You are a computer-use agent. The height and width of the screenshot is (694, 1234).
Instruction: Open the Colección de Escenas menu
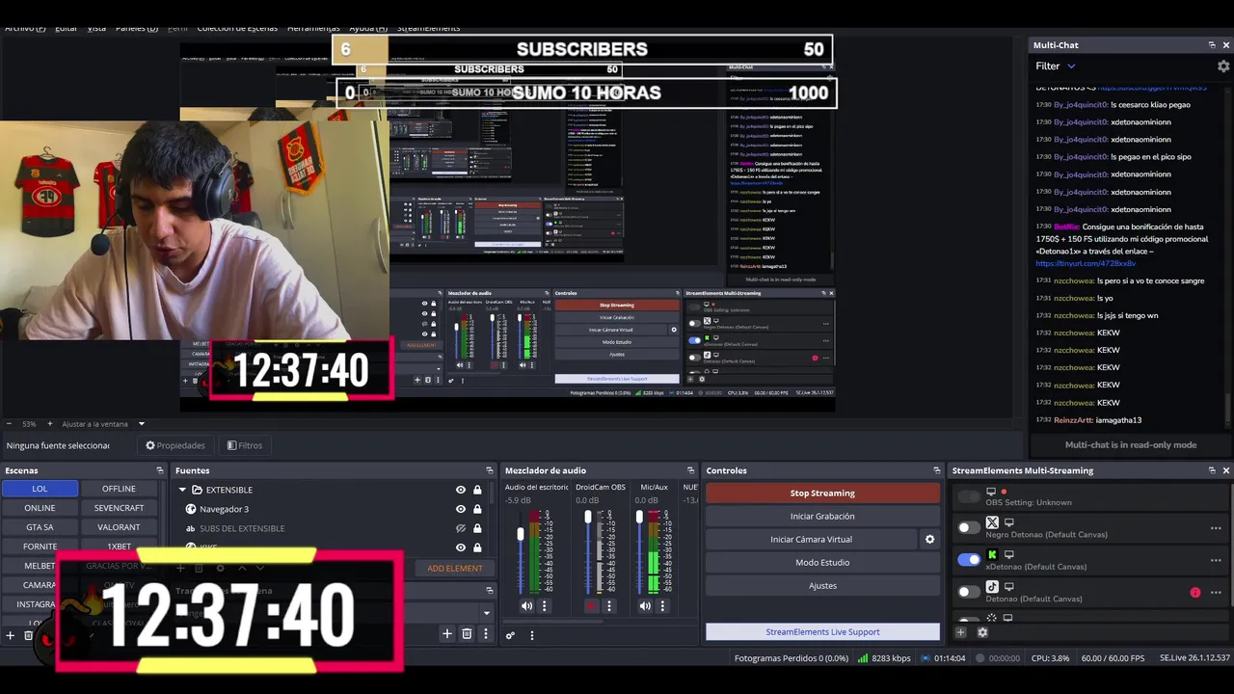pos(237,28)
